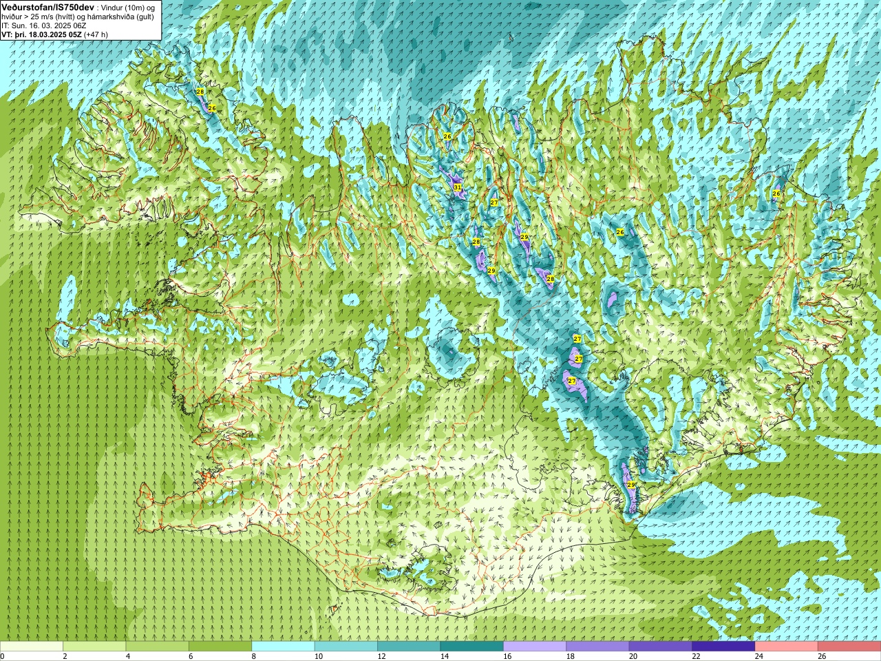881x661 pixels.
Task: Click the 24 tick on the color scale
Action: click(759, 656)
